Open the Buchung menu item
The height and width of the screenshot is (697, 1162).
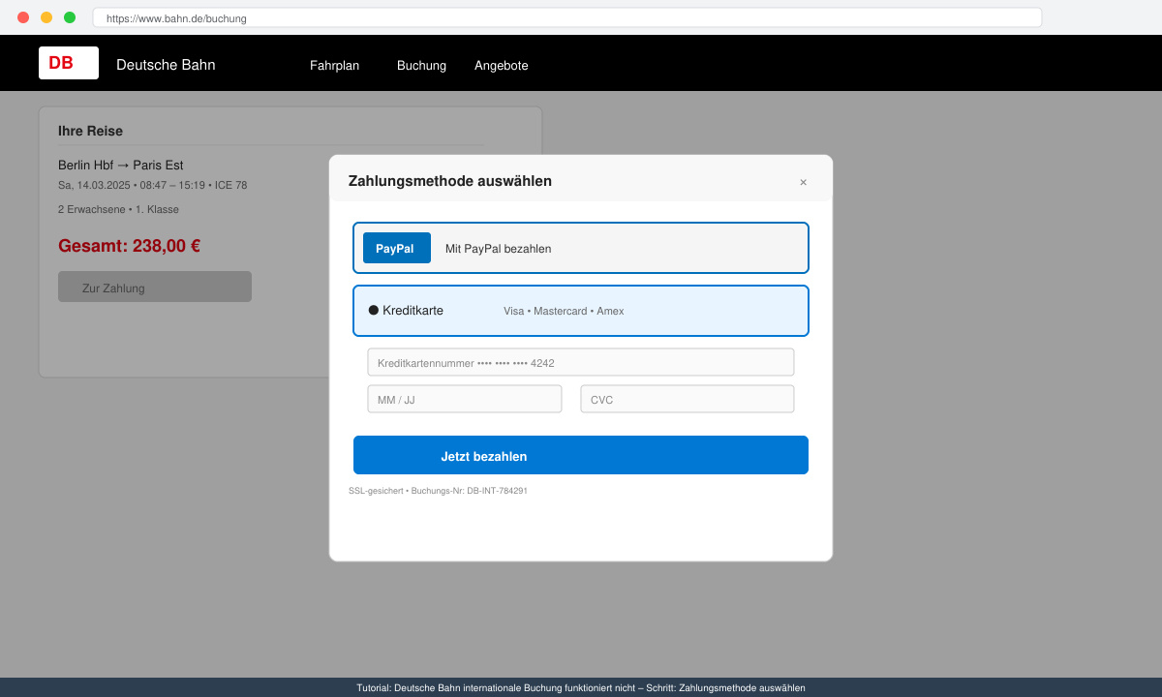[421, 65]
